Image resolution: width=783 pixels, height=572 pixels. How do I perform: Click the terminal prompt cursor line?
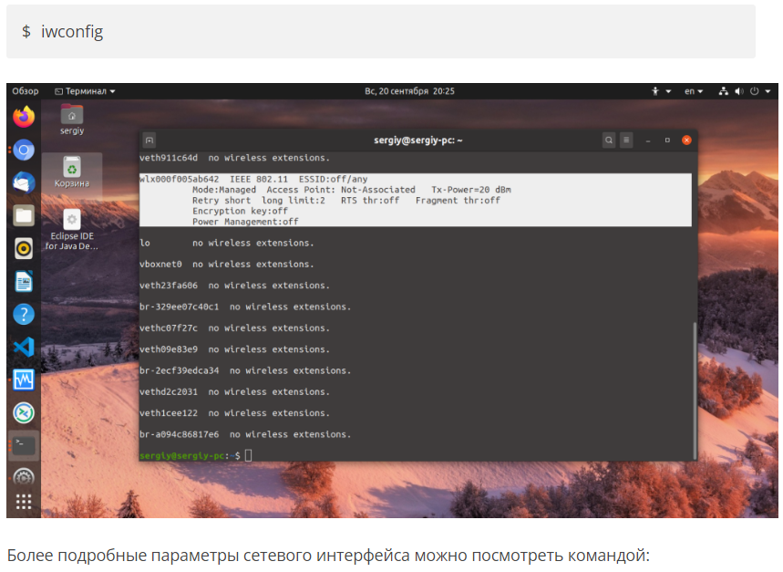pos(196,455)
